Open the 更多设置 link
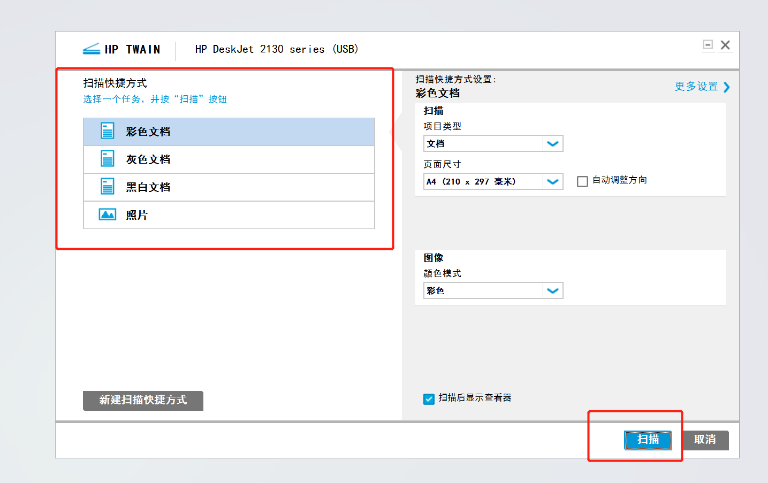 (696, 87)
